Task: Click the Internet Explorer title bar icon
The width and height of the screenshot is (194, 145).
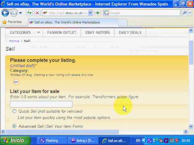Action: click(x=3, y=4)
